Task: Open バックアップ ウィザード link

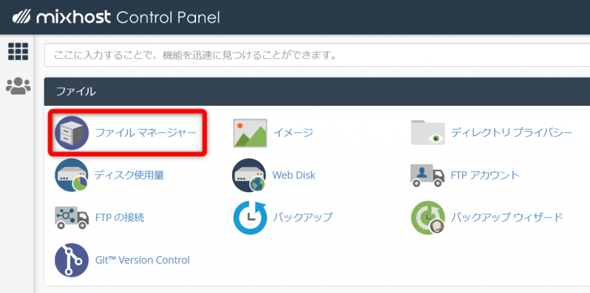Action: (507, 218)
